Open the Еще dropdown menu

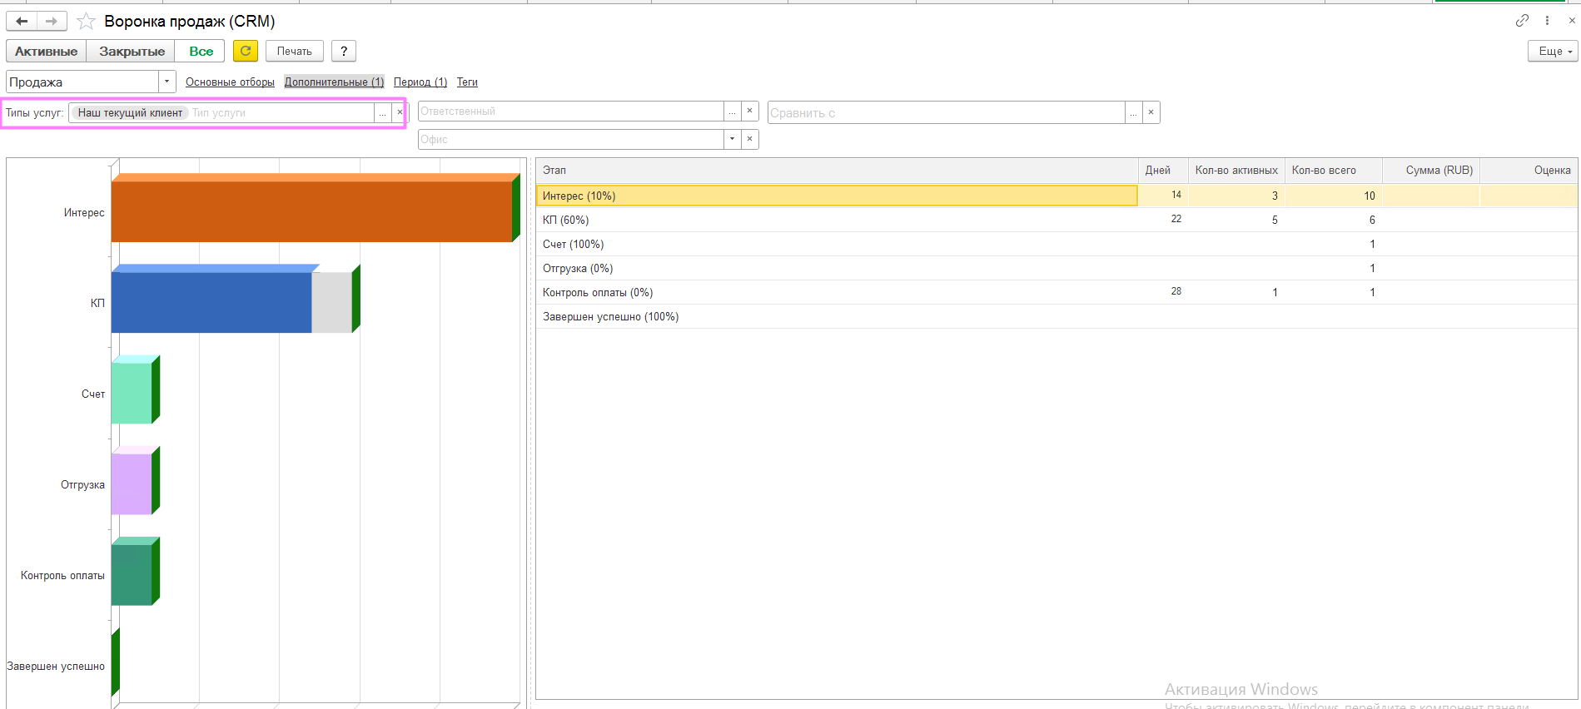pyautogui.click(x=1553, y=51)
